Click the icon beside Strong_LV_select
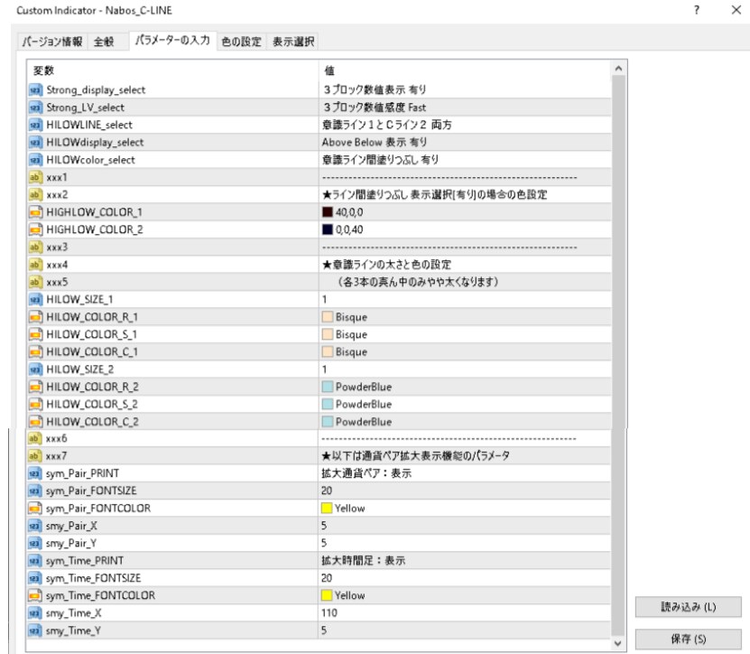The height and width of the screenshot is (654, 750). pos(35,107)
